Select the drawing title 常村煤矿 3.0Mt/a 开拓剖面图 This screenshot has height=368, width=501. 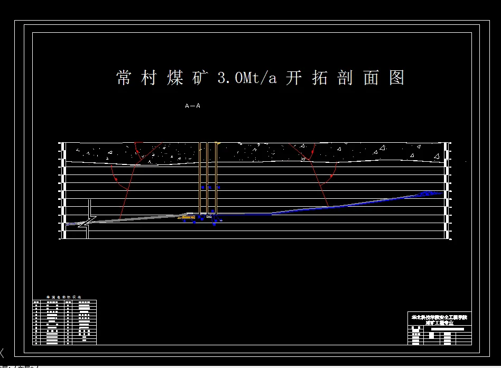tap(260, 78)
